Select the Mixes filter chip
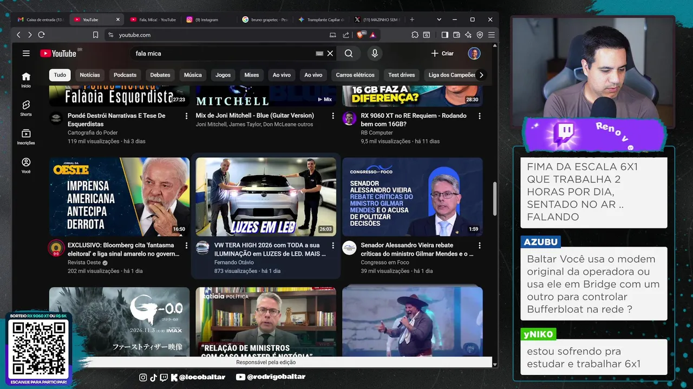 (x=252, y=75)
